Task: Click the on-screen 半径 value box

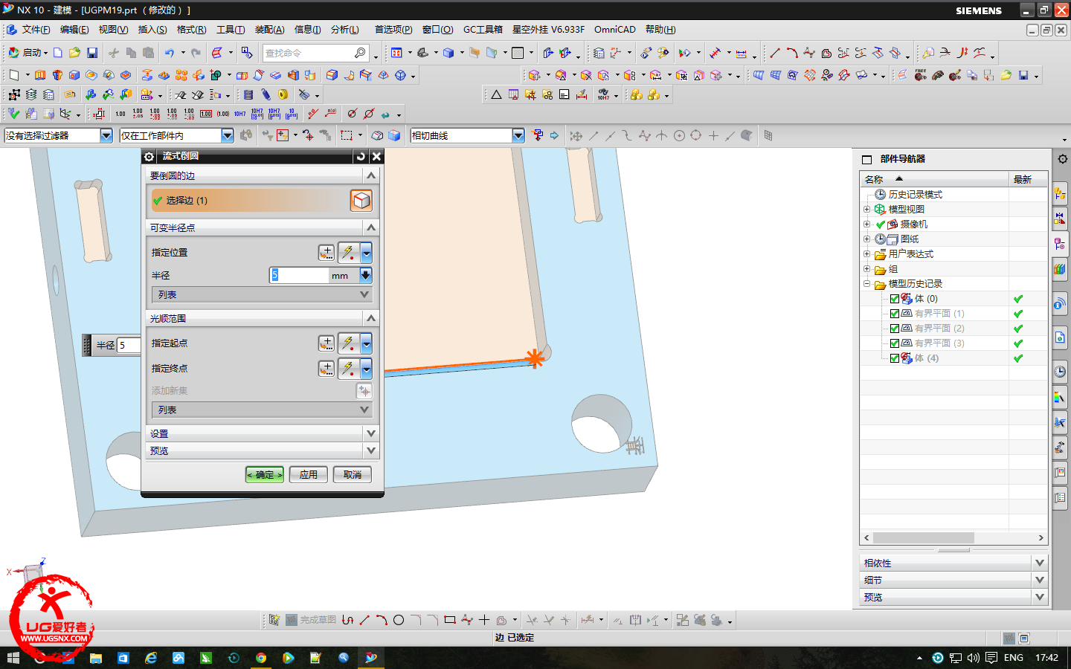Action: pyautogui.click(x=129, y=345)
